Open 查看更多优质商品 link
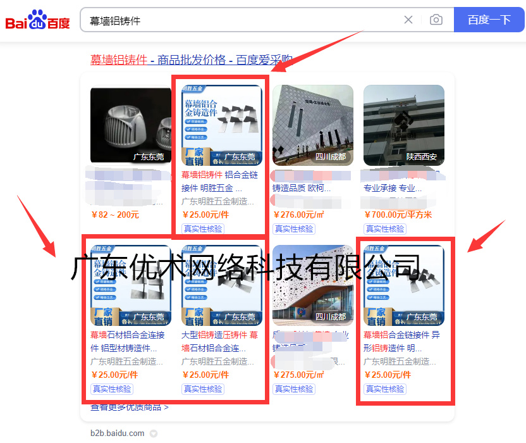This screenshot has height=443, width=526. click(130, 408)
